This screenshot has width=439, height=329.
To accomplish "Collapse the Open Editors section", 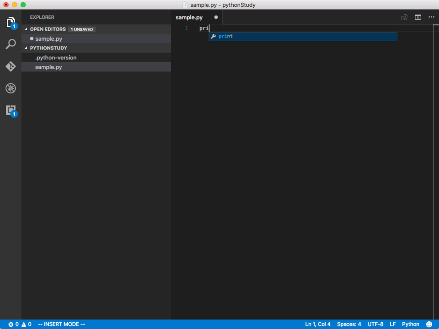I will click(x=26, y=29).
